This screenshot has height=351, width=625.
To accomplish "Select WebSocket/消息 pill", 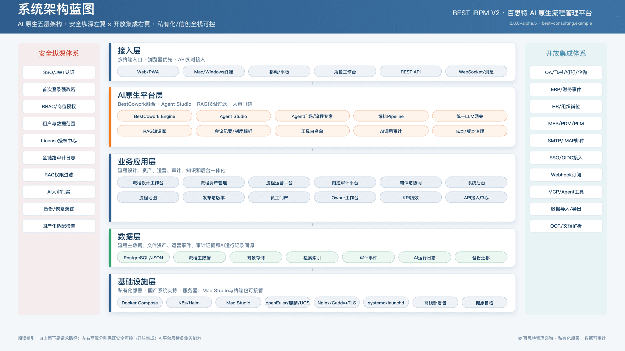I will point(476,72).
